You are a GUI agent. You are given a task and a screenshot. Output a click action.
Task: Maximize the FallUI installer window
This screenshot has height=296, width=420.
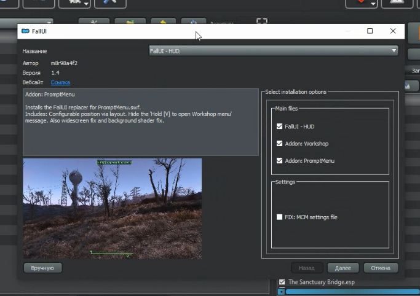pyautogui.click(x=370, y=31)
